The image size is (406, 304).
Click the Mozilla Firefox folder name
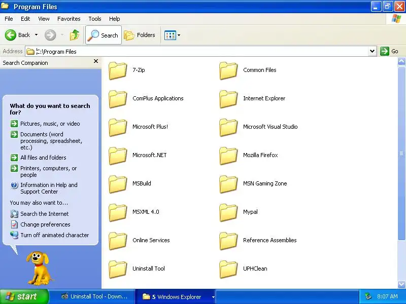pyautogui.click(x=260, y=155)
